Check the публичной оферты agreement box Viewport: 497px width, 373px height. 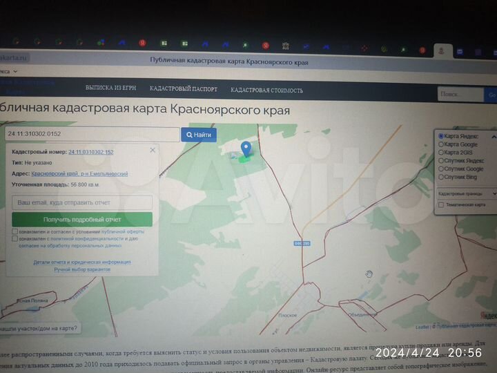pyautogui.click(x=15, y=232)
